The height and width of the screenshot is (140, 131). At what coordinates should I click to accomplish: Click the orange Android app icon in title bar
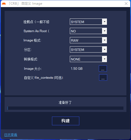click(4, 4)
